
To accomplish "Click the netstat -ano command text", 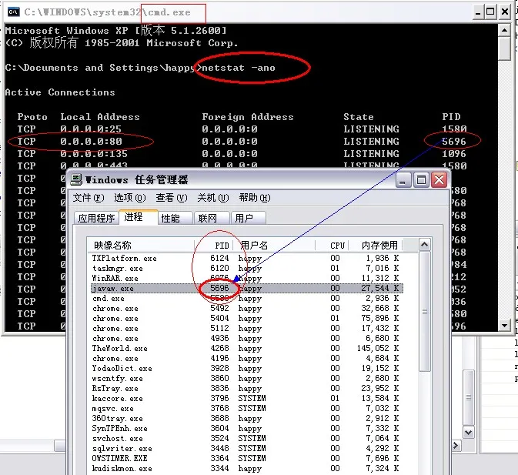I will coord(239,68).
